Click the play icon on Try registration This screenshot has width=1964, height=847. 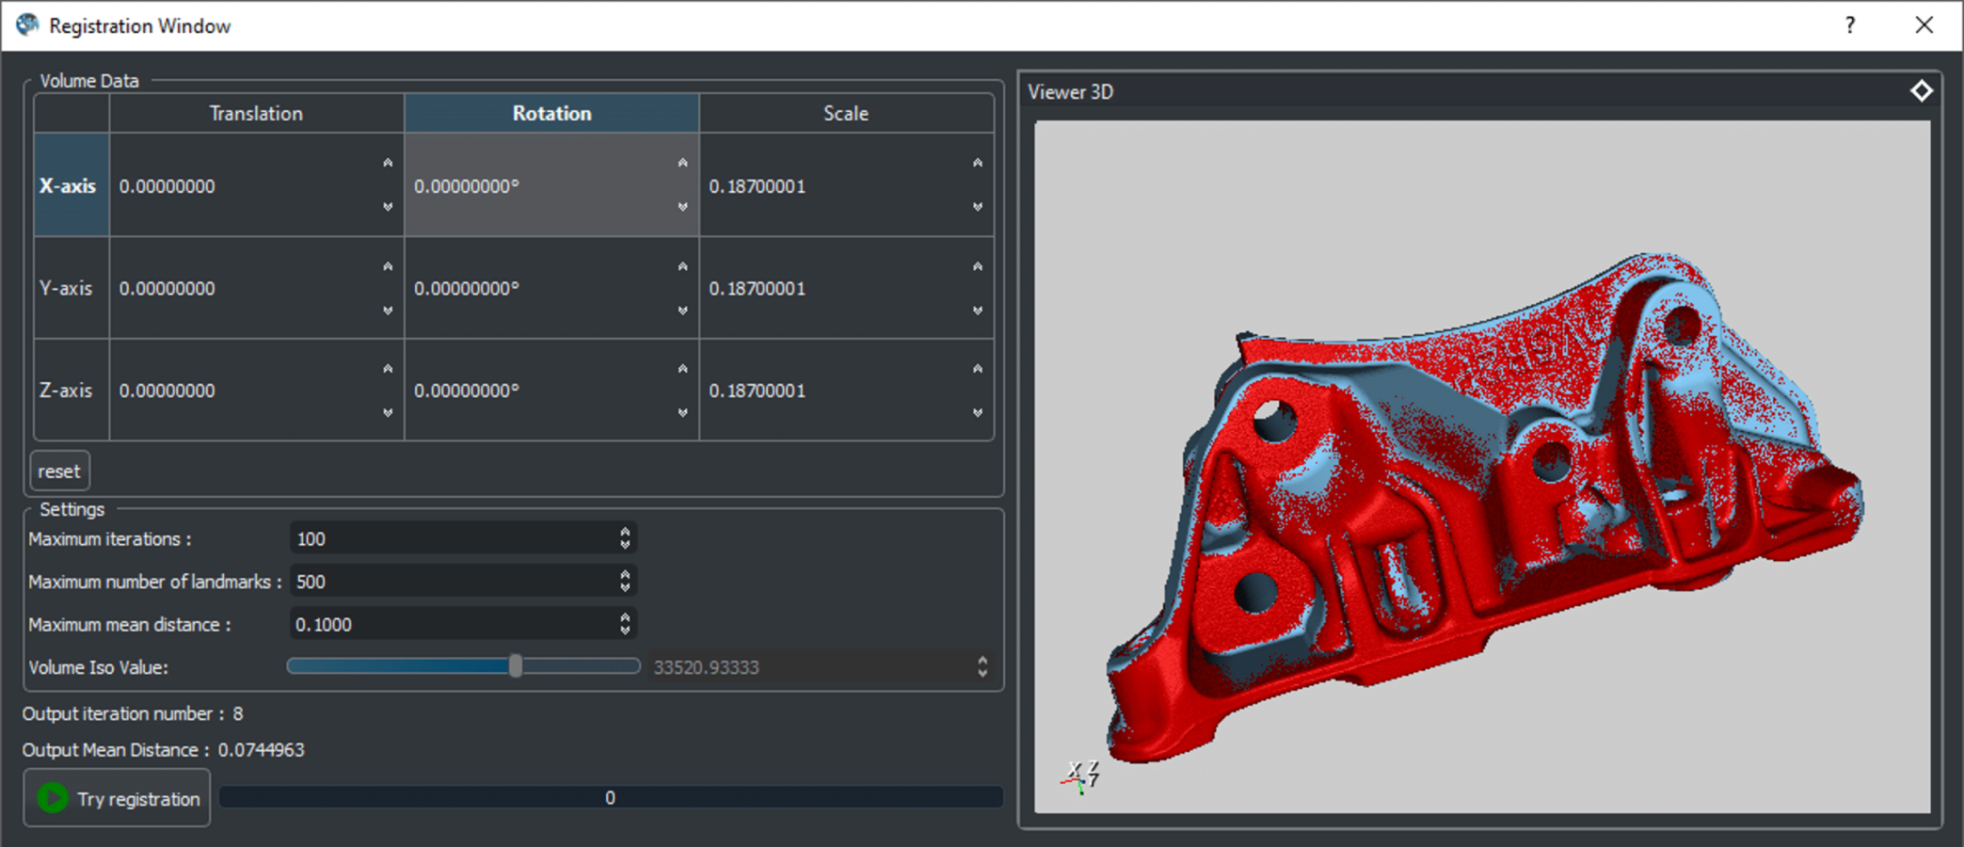[x=54, y=797]
